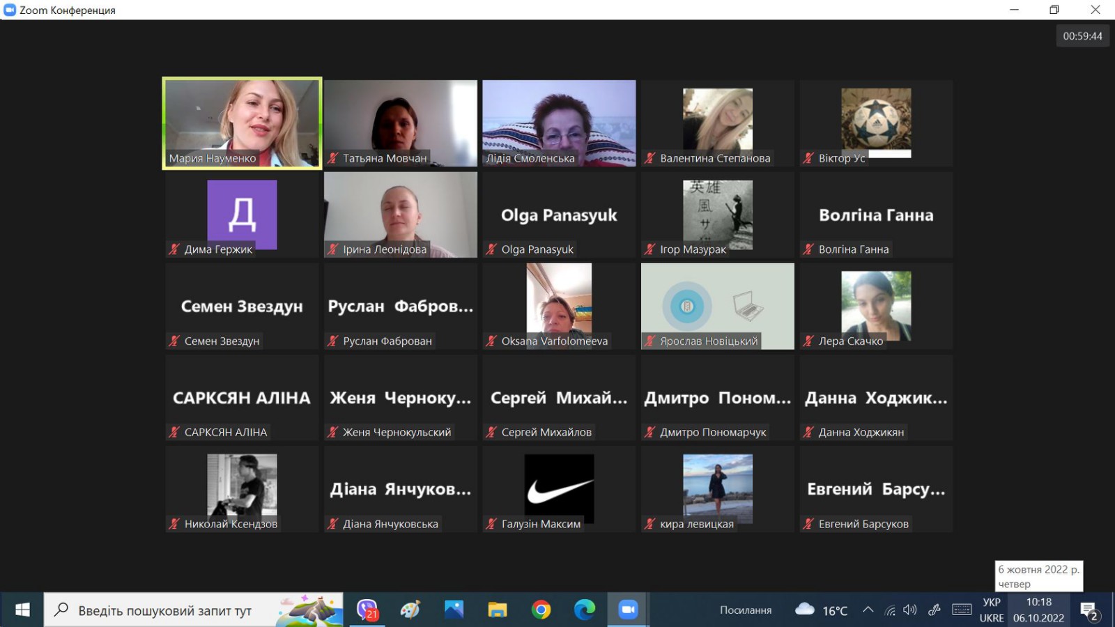Open the notification center icon
Viewport: 1115px width, 627px height.
(x=1089, y=610)
